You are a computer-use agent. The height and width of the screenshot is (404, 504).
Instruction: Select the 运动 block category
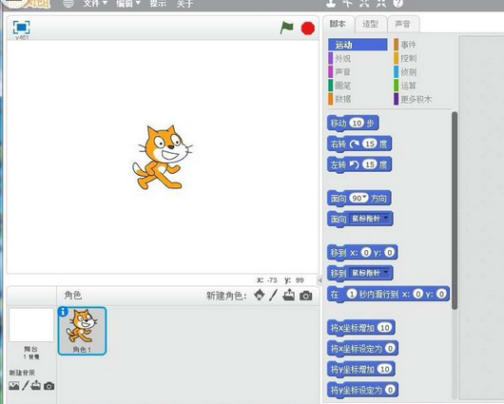(x=358, y=45)
